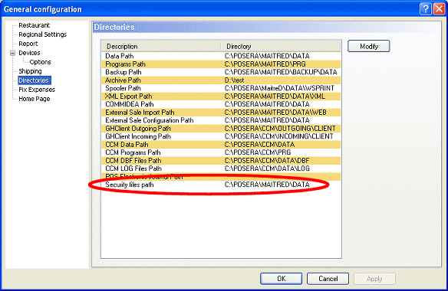
Task: Click C:\POSERA\CCM\INCOMING\CLIENT directory value
Action: click(279, 136)
